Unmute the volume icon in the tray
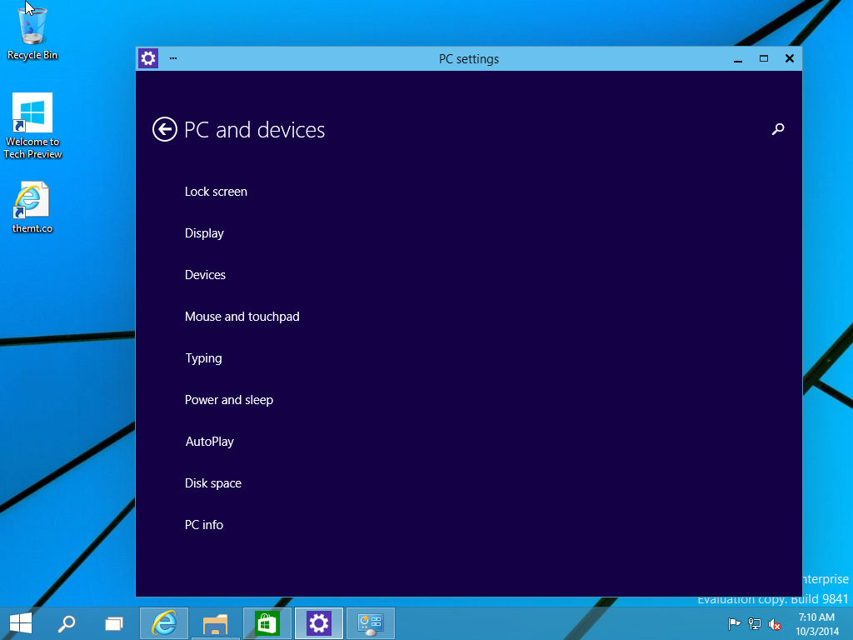This screenshot has height=640, width=853. pos(774,623)
